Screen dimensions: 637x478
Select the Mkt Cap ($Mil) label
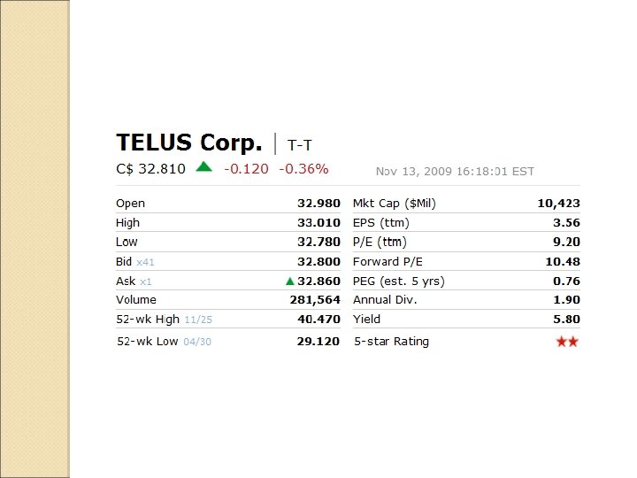click(x=395, y=204)
